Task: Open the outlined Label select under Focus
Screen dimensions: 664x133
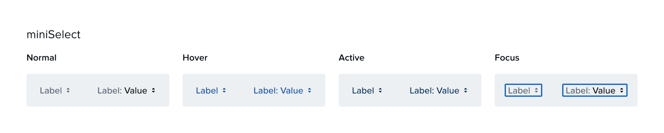Action: [x=519, y=91]
